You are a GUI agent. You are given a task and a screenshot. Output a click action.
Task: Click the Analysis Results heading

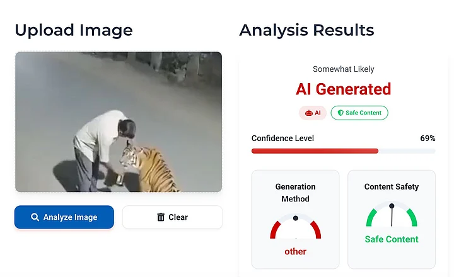tap(306, 30)
